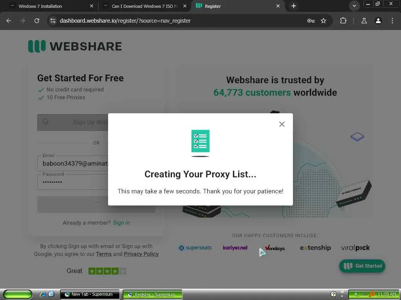Expand the tab search dropdown
This screenshot has width=401, height=300.
click(354, 6)
